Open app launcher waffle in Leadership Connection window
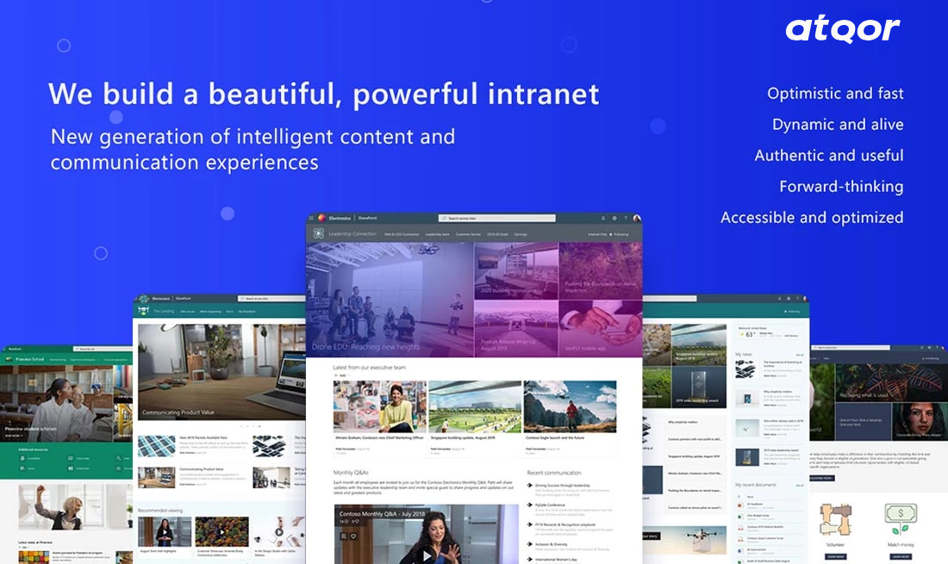This screenshot has width=948, height=564. (x=311, y=218)
